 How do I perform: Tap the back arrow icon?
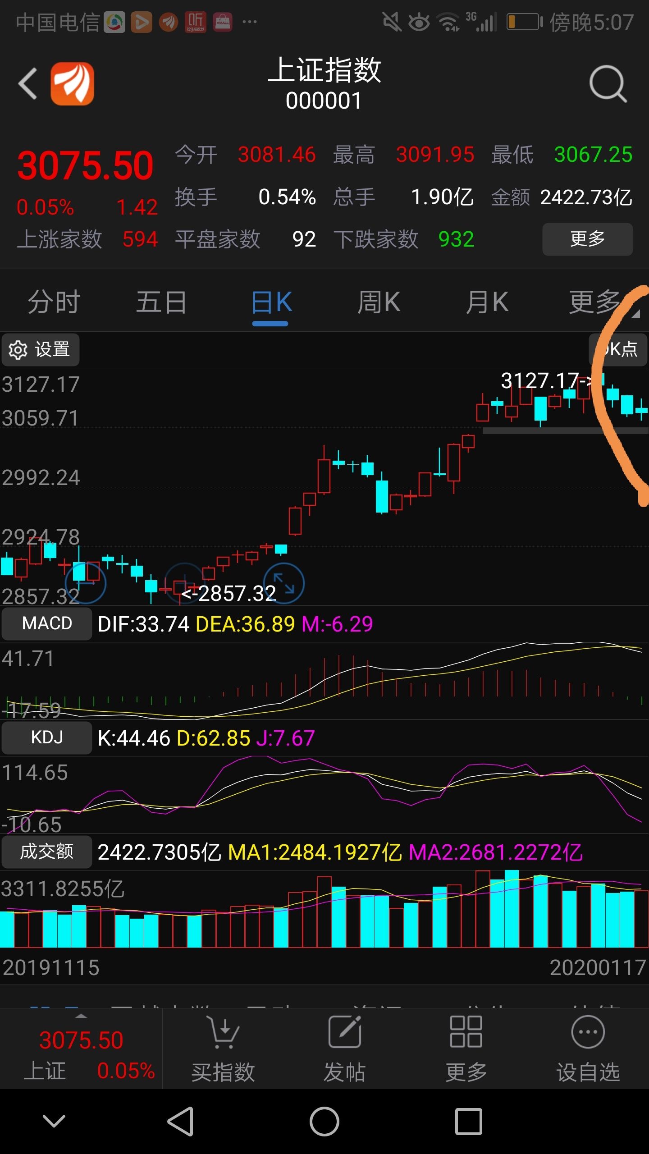(27, 84)
